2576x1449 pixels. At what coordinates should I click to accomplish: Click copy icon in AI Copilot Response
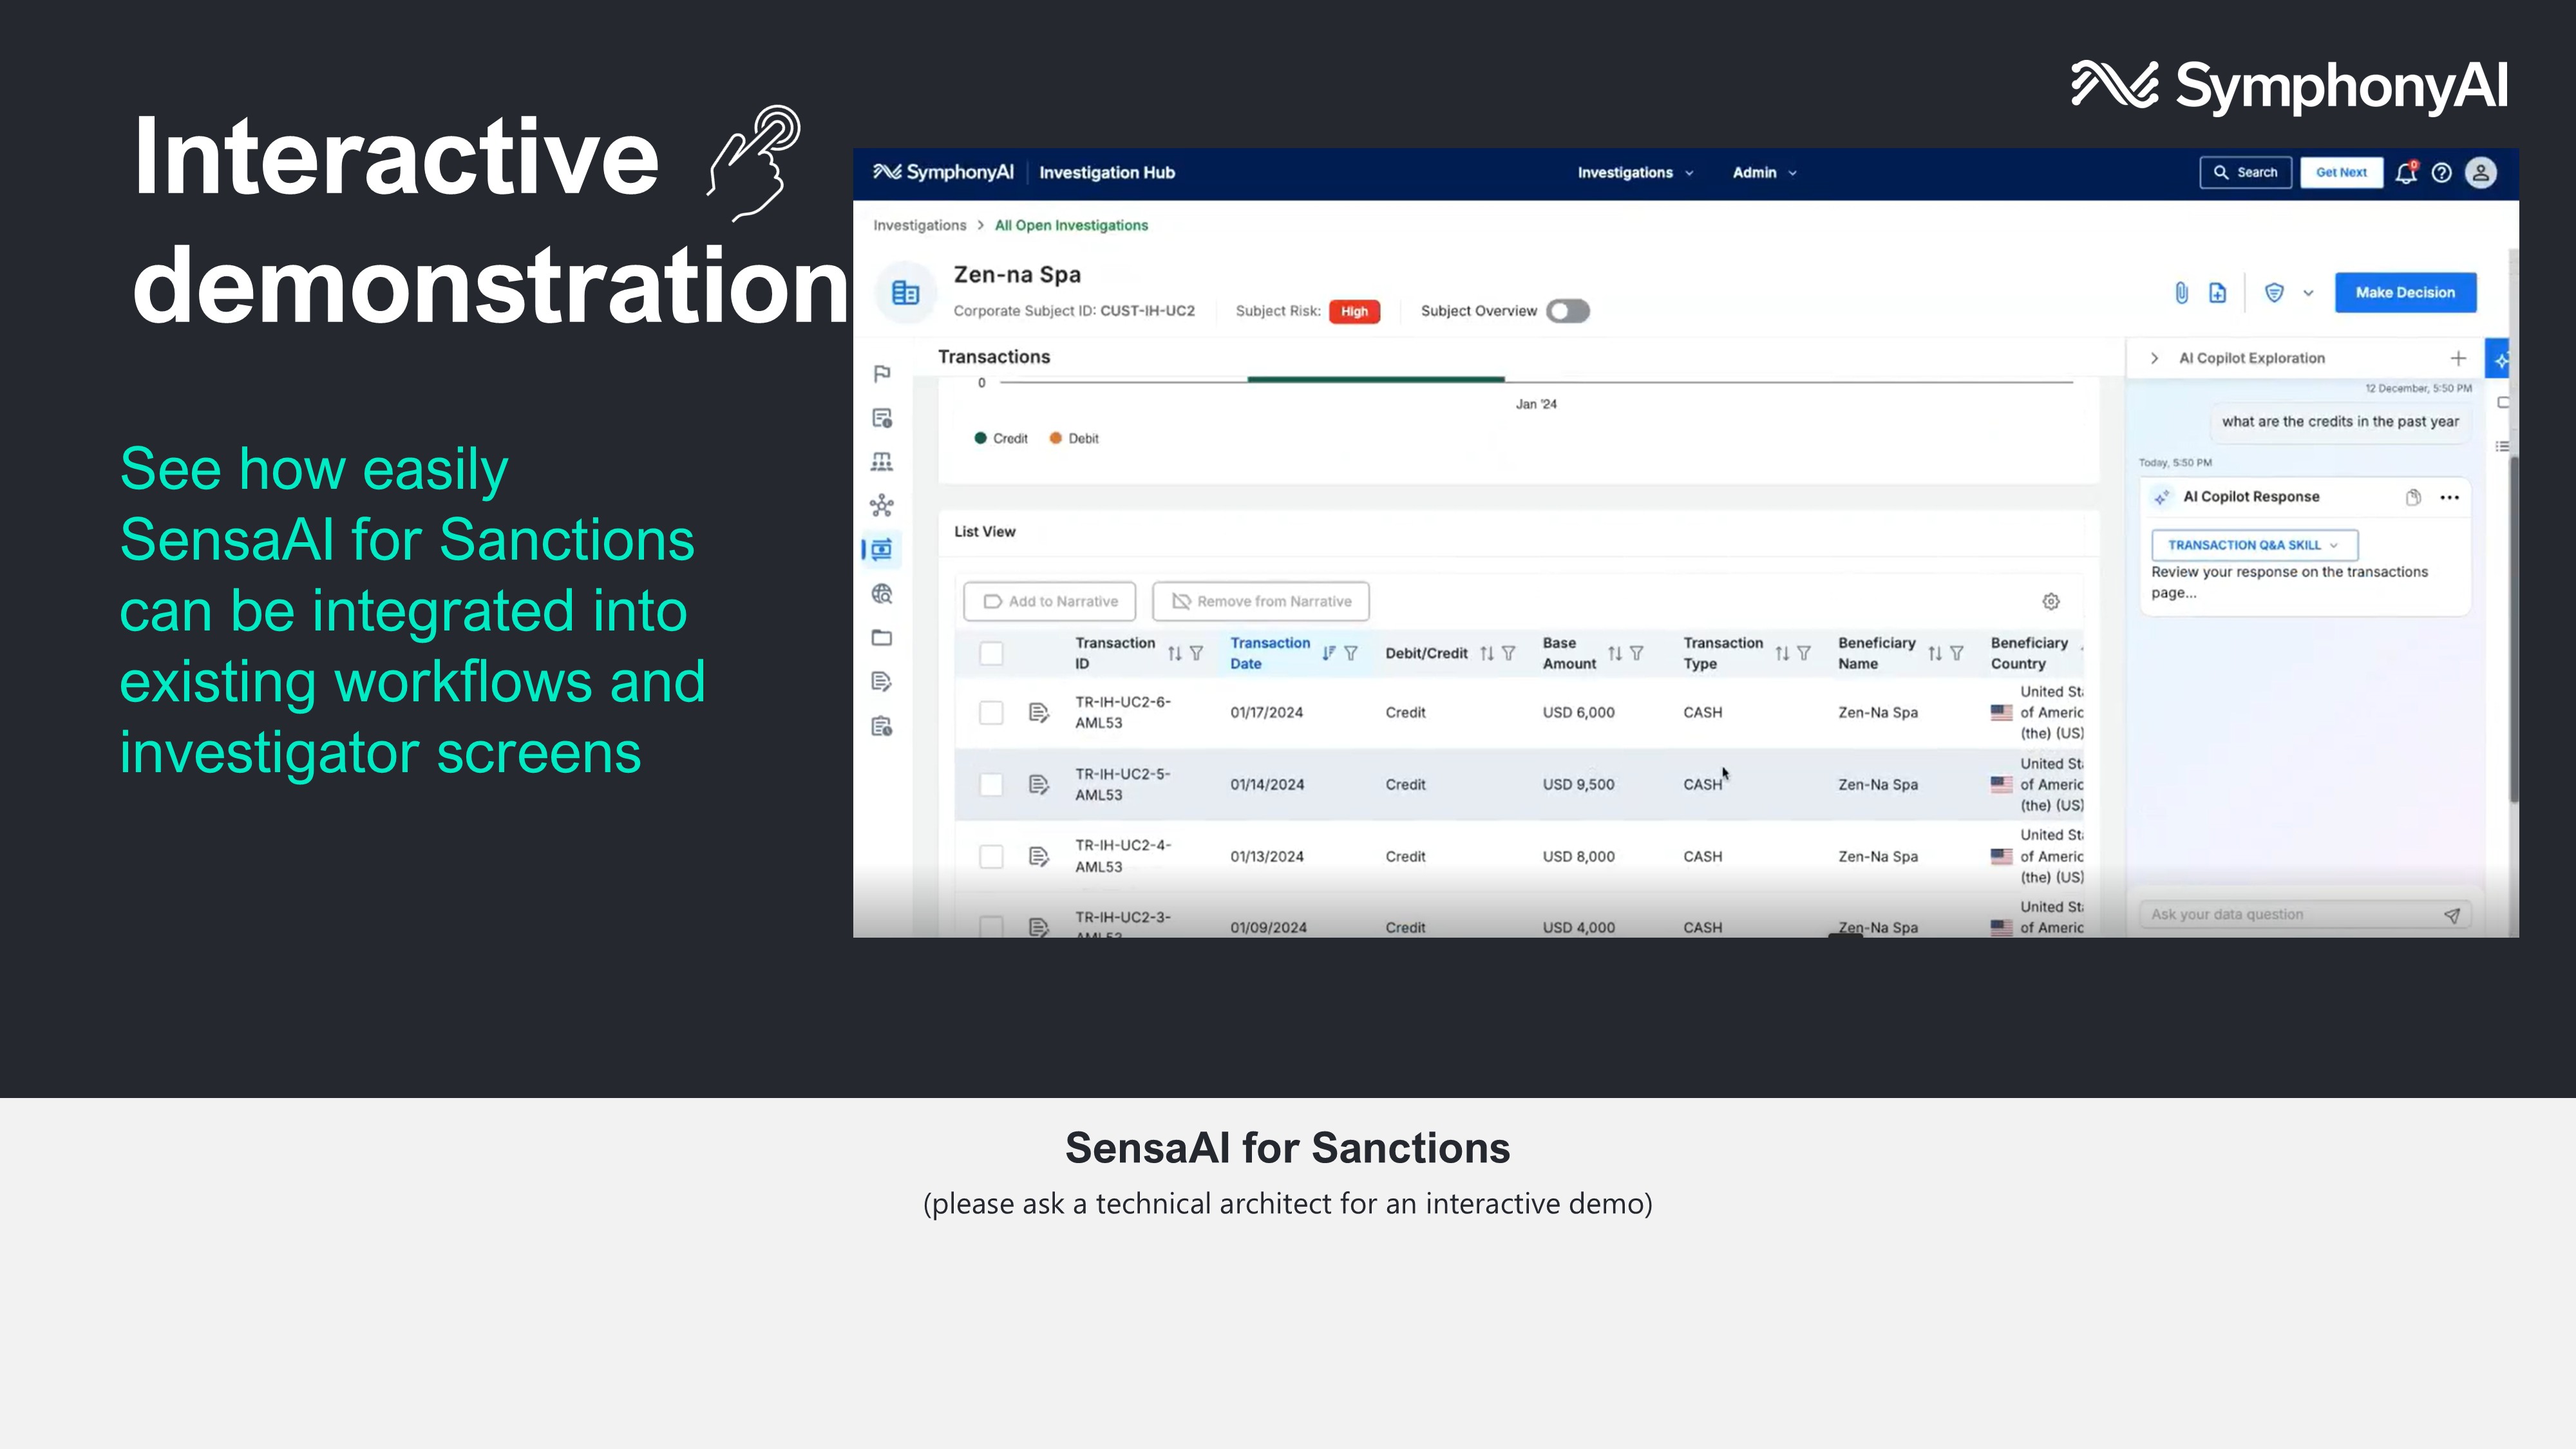(x=2413, y=497)
